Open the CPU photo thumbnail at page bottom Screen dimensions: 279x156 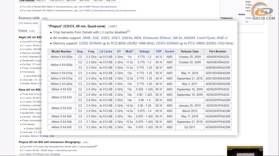click(x=245, y=151)
